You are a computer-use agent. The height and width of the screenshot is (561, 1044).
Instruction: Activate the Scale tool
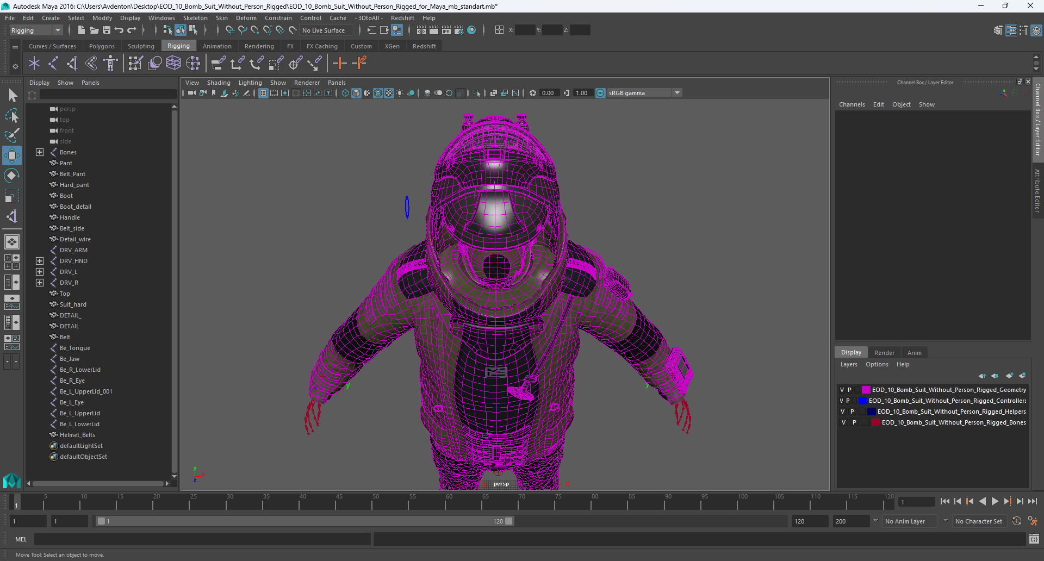12,195
